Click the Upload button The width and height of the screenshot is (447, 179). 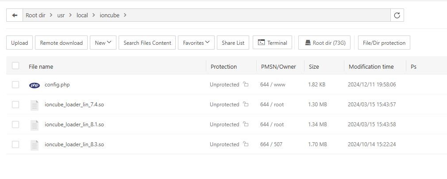tap(19, 43)
